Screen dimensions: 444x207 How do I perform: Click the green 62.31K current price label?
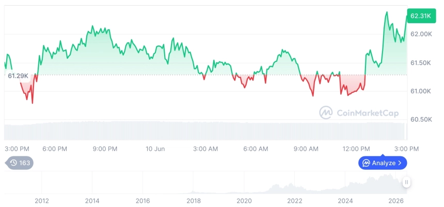tap(421, 16)
